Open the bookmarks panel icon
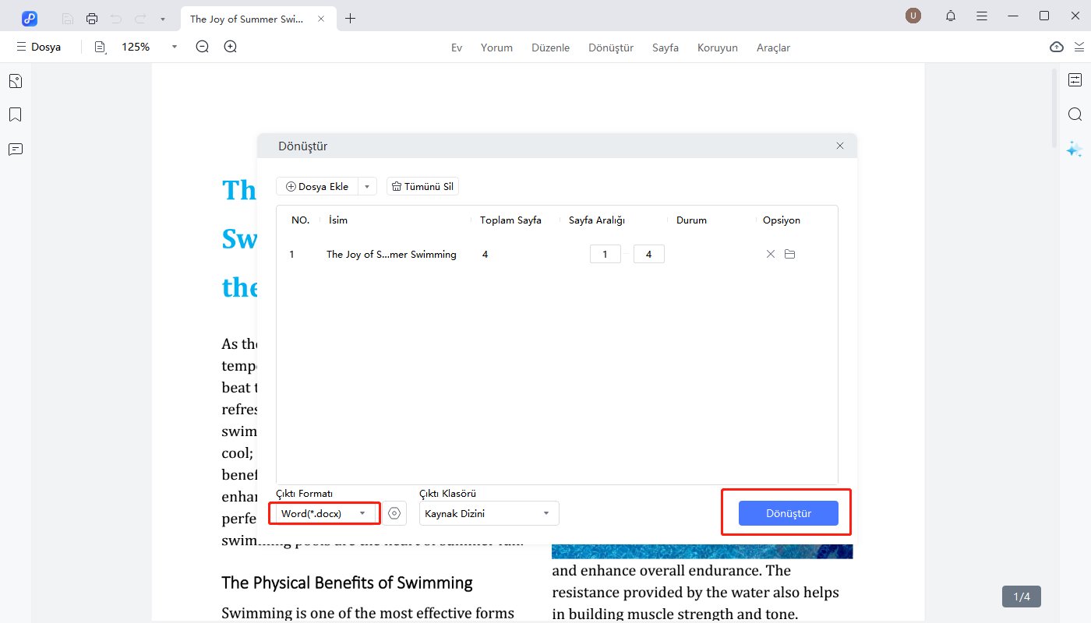Image resolution: width=1091 pixels, height=623 pixels. (x=15, y=115)
